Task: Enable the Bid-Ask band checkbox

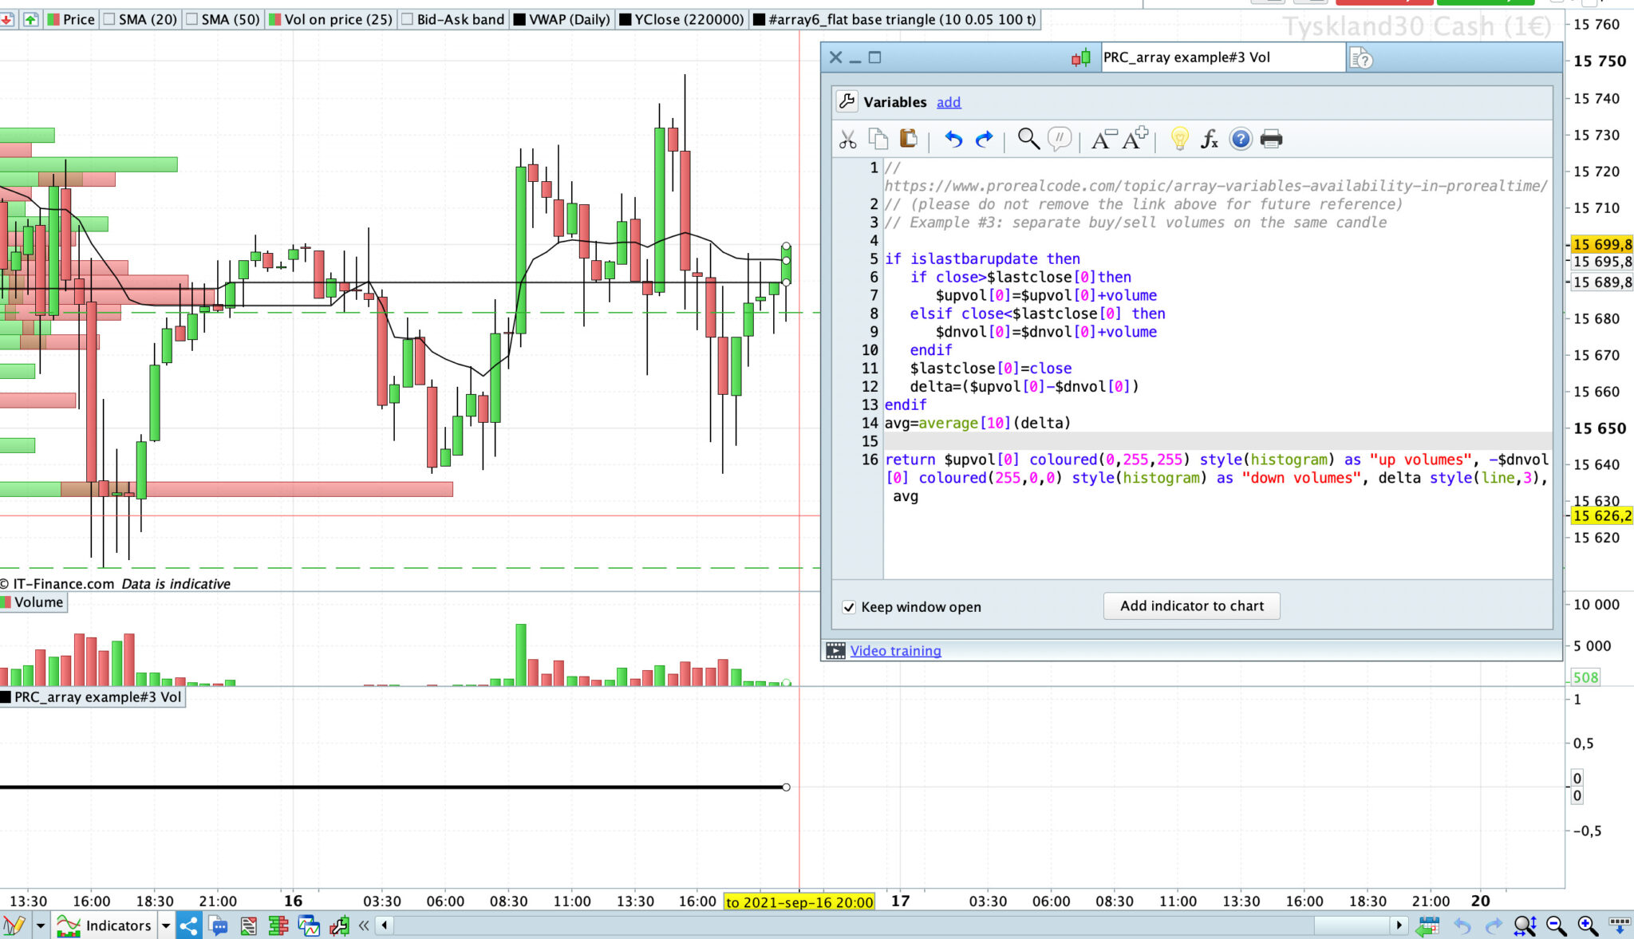Action: point(408,19)
